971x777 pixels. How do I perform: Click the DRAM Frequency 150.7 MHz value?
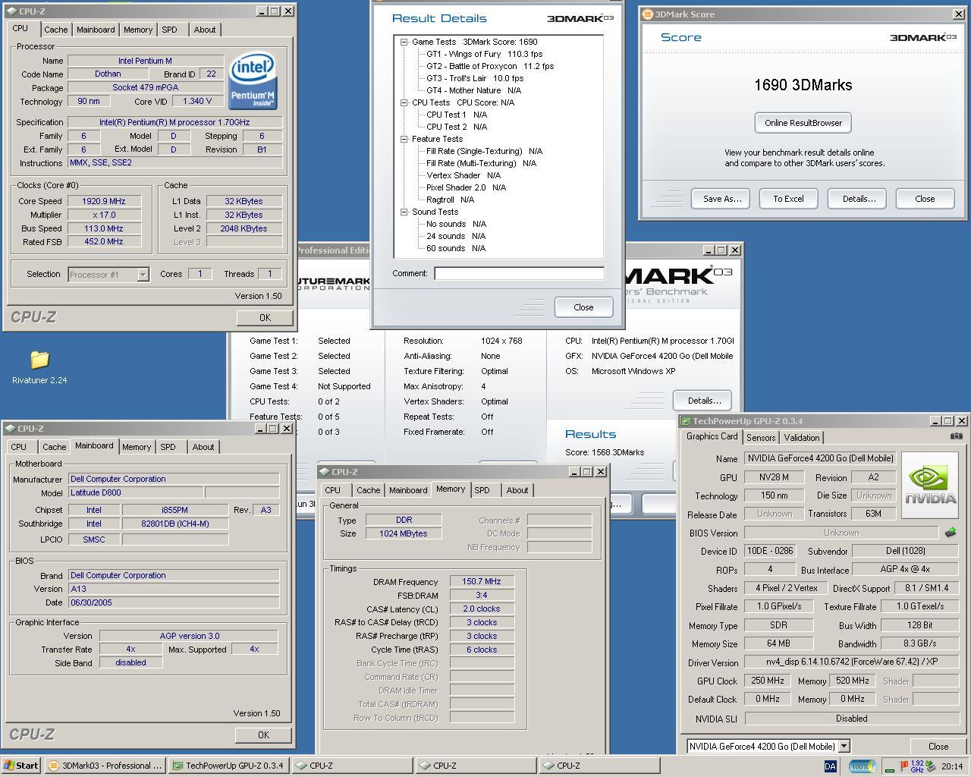coord(482,581)
